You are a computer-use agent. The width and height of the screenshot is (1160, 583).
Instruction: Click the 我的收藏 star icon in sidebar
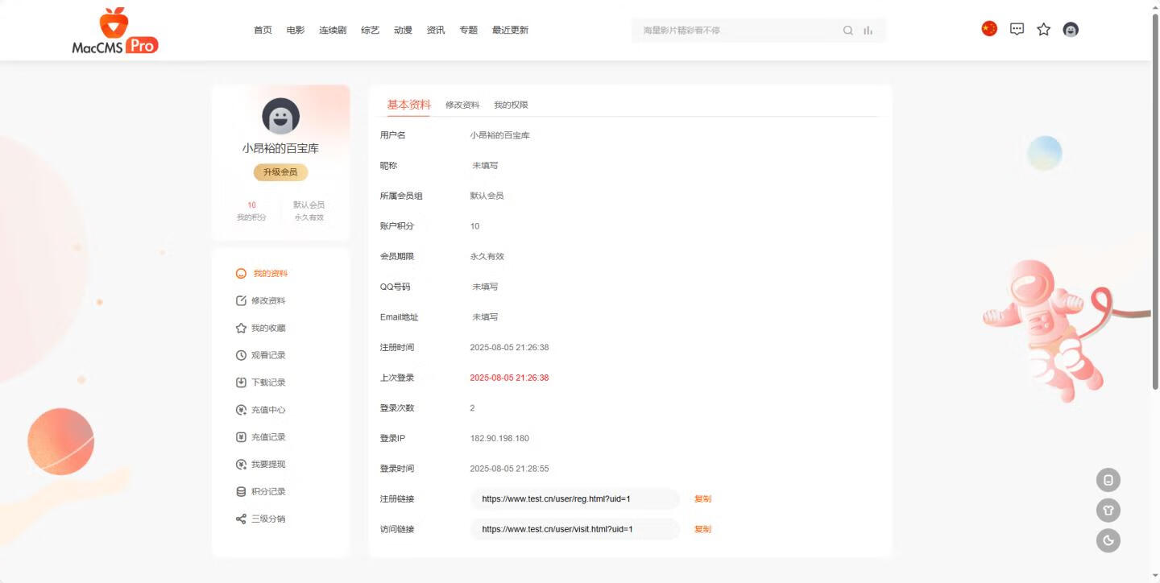tap(241, 329)
